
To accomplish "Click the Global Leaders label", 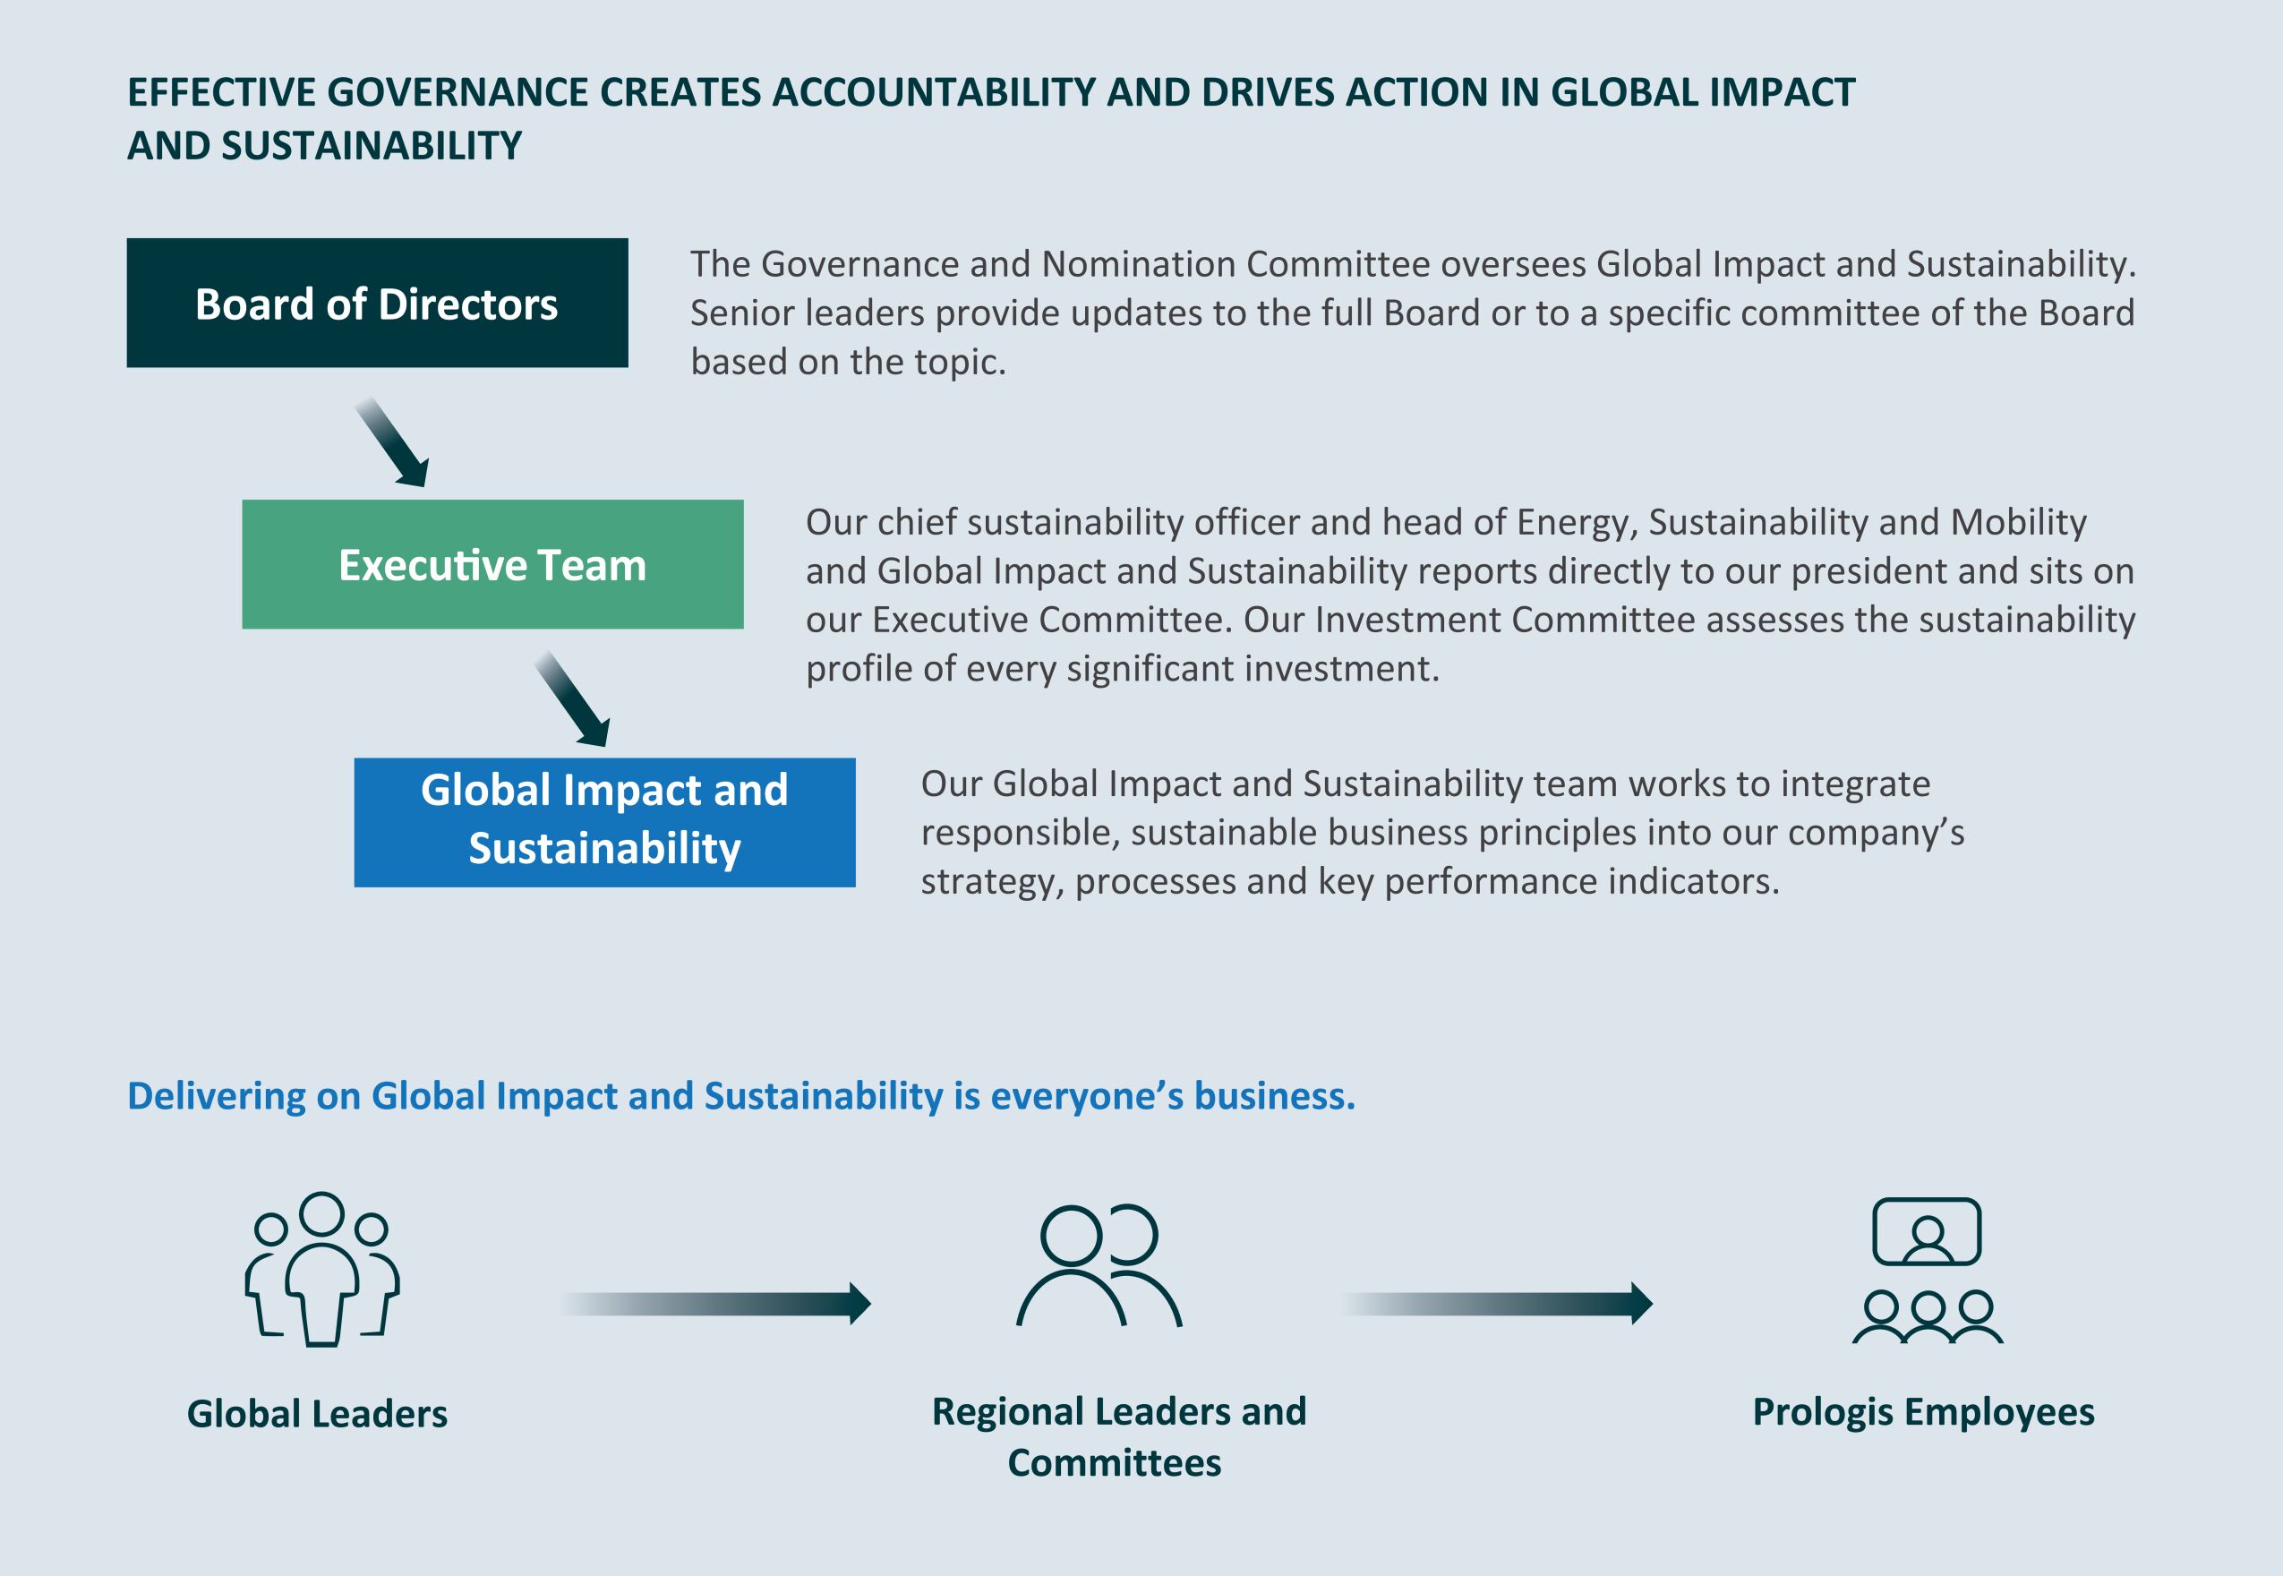I will click(x=317, y=1414).
